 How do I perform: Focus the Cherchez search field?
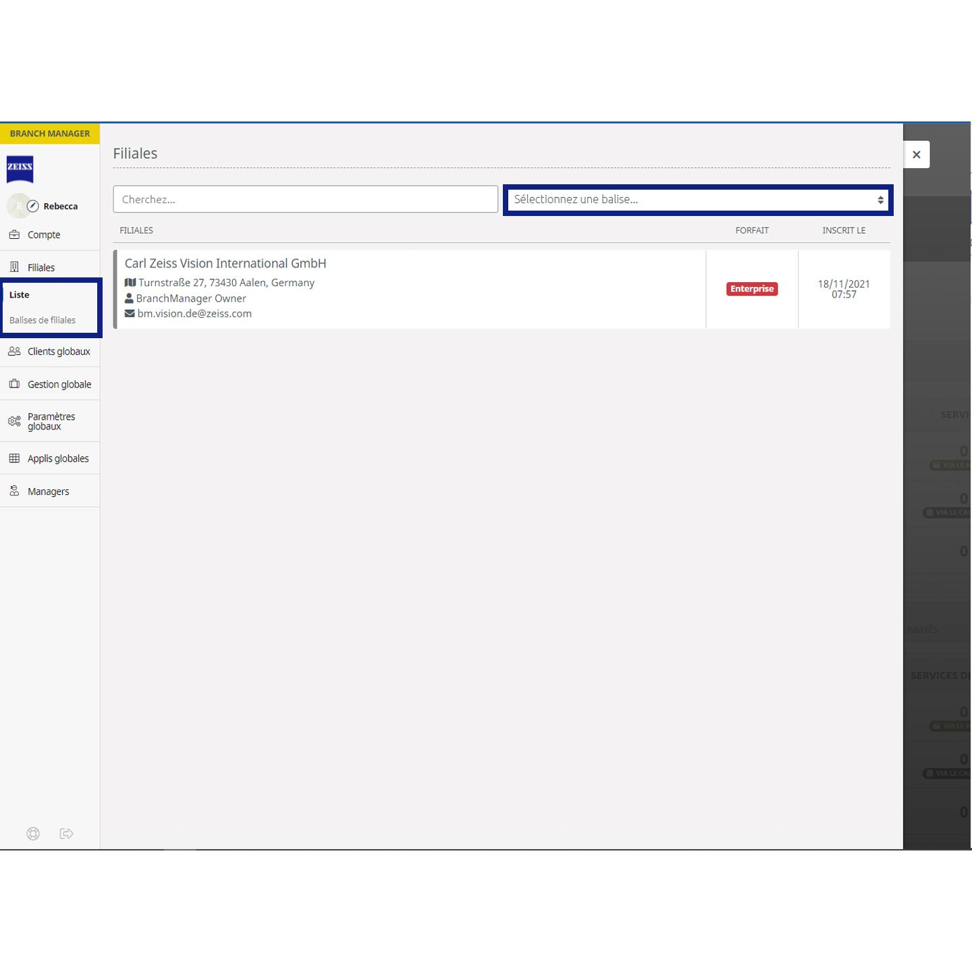point(305,199)
